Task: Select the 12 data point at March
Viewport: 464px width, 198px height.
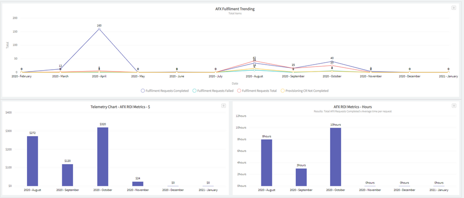Action: [x=60, y=69]
